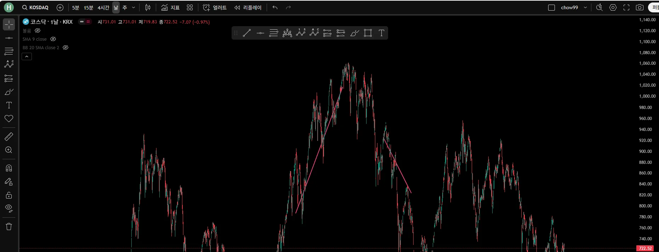
Task: Select the 주 weekly interval
Action: pos(125,7)
